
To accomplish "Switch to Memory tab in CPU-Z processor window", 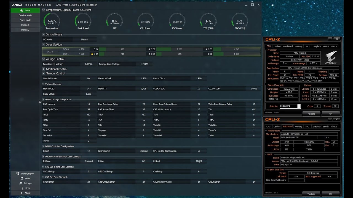I will (298, 46).
